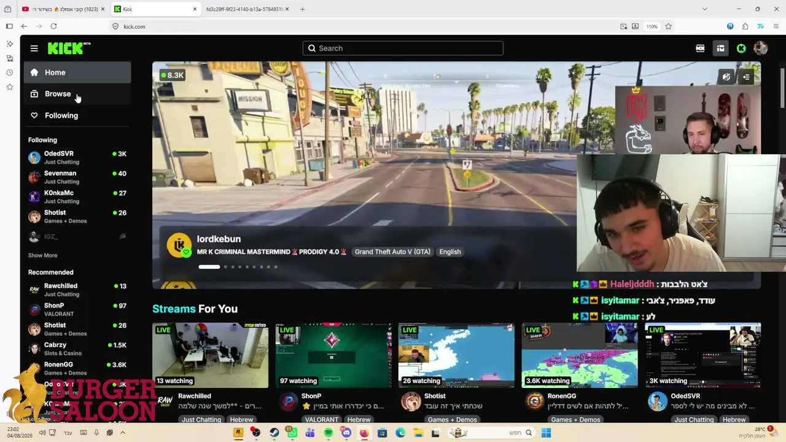Open ShonP in Recommended list
The image size is (786, 442).
[77, 309]
